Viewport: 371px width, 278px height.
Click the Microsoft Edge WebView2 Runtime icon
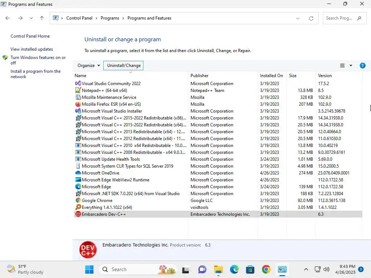pyautogui.click(x=78, y=180)
